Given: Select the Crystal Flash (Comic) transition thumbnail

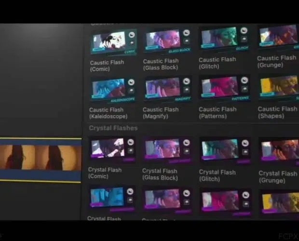Looking at the screenshot, I should click(113, 150).
